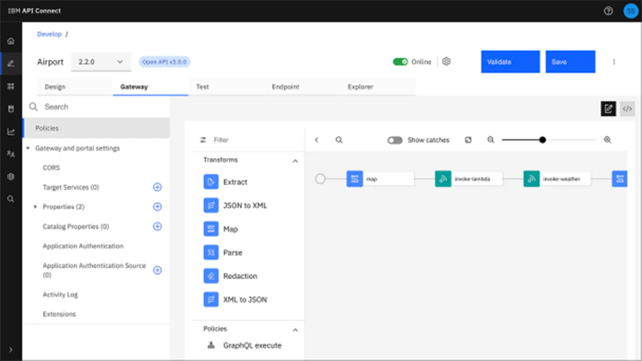
Task: Click the back arrow in canvas toolbar
Action: point(316,140)
